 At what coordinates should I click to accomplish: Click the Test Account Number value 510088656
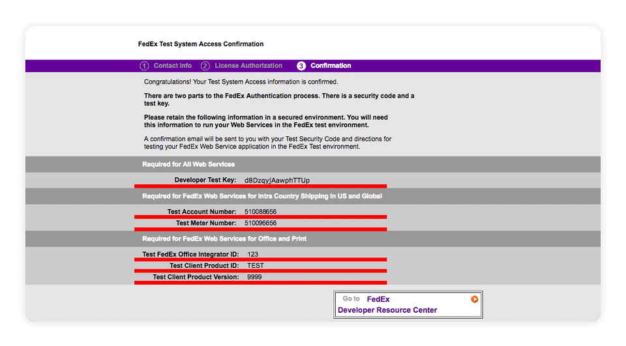tap(260, 212)
